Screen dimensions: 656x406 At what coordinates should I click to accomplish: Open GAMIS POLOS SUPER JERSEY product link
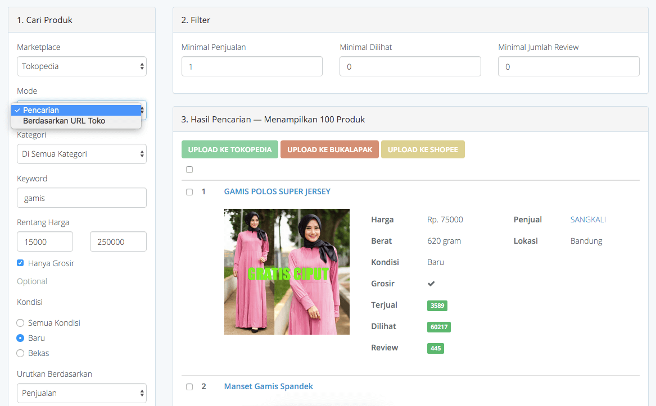(x=277, y=191)
